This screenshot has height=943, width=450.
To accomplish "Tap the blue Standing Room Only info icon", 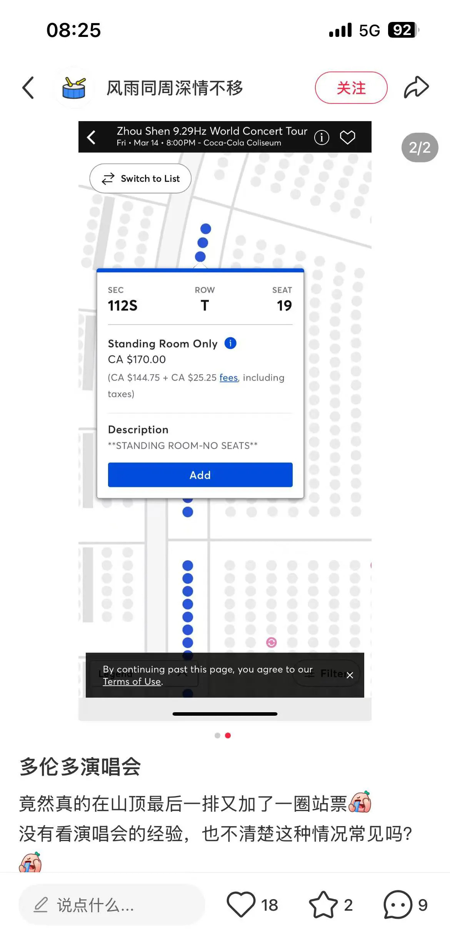I will pyautogui.click(x=230, y=343).
